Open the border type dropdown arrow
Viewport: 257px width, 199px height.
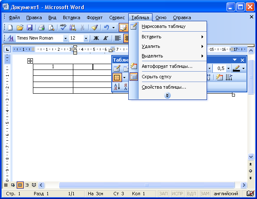coord(125,77)
